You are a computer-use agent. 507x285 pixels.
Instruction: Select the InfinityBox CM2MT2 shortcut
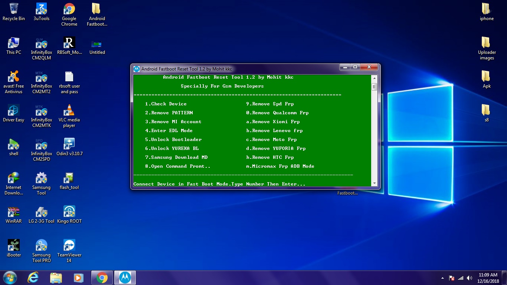click(41, 82)
